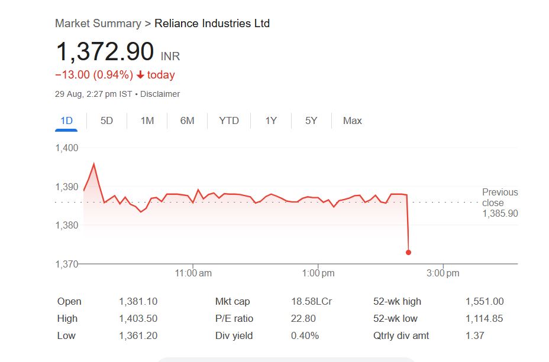Image resolution: width=549 pixels, height=362 pixels.
Task: Switch to the 1M chart range
Action: (147, 120)
